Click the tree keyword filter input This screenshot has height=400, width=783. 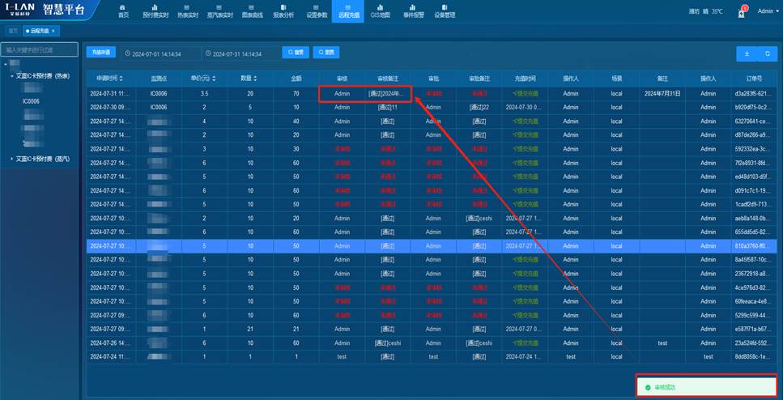40,49
